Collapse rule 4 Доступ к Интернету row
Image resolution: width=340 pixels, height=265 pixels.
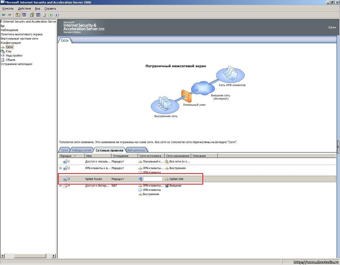[x=60, y=185]
